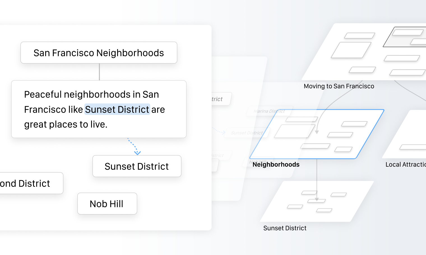Viewport: 426px width, 255px height.
Task: Select the Peaceful neighborhoods paragraph block
Action: point(99,109)
